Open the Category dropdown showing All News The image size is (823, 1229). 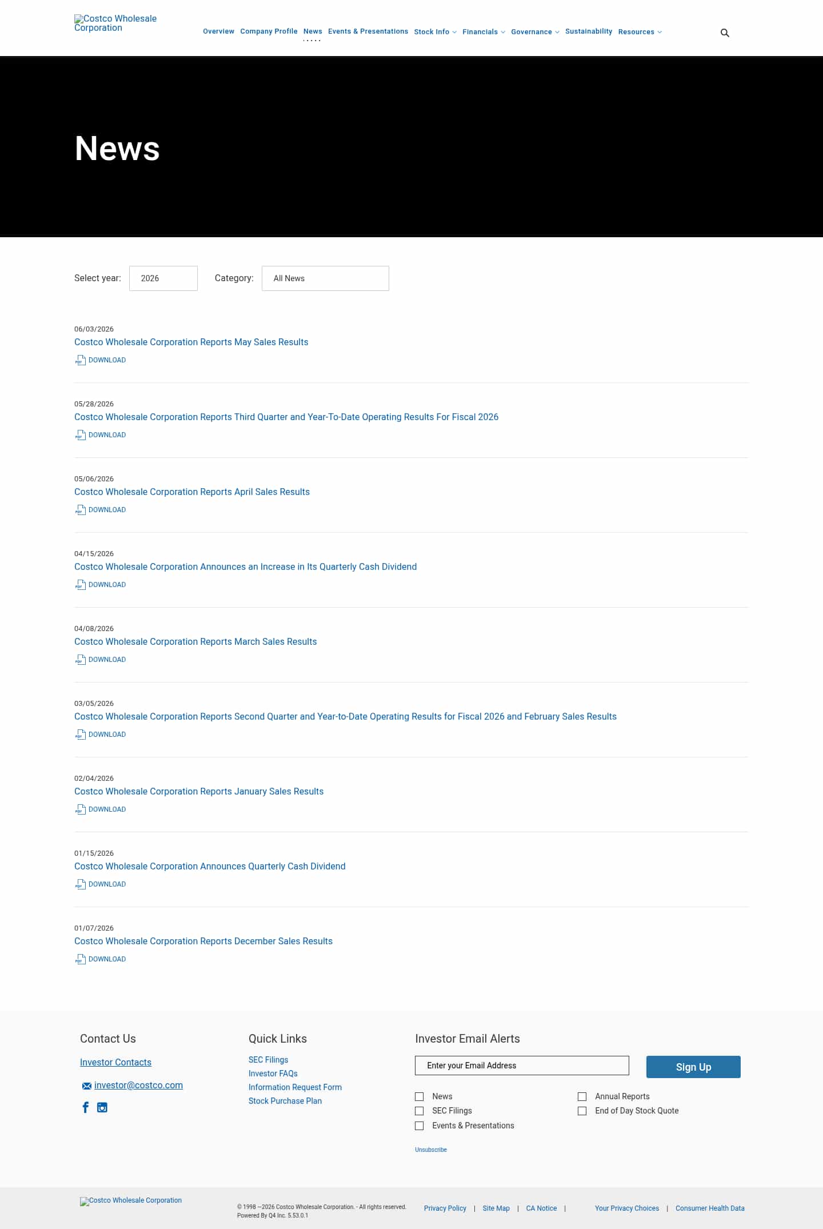point(325,278)
